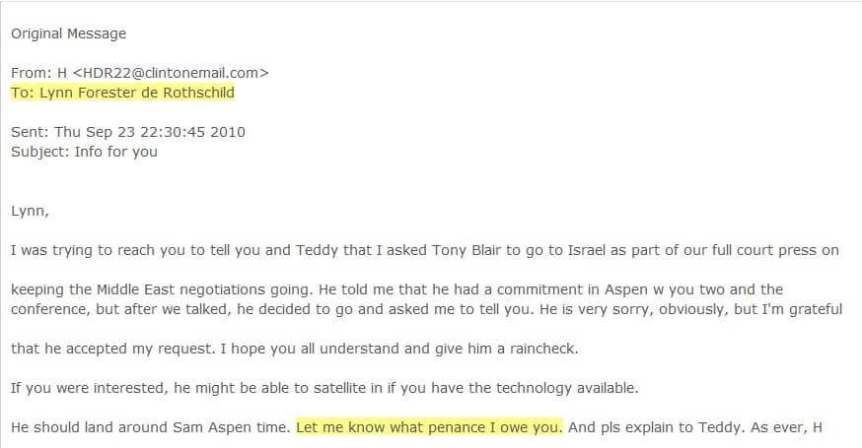Click the "Subject: Info for you" line
Image resolution: width=862 pixels, height=448 pixels.
pos(84,152)
